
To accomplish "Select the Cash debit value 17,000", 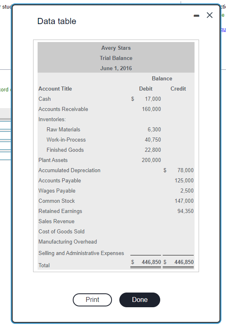I will pyautogui.click(x=153, y=99).
